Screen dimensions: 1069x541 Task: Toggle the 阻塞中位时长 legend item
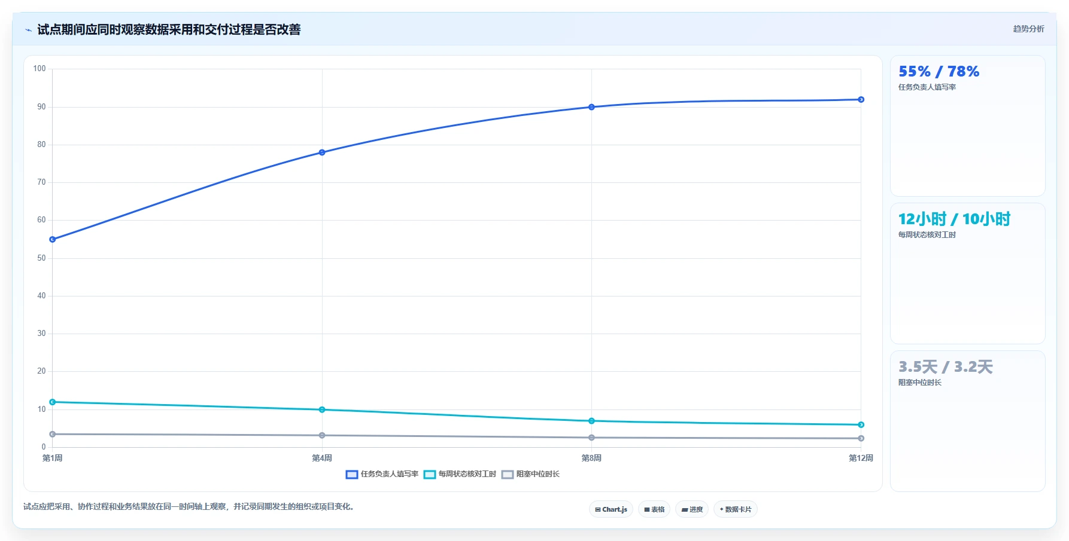click(x=530, y=474)
